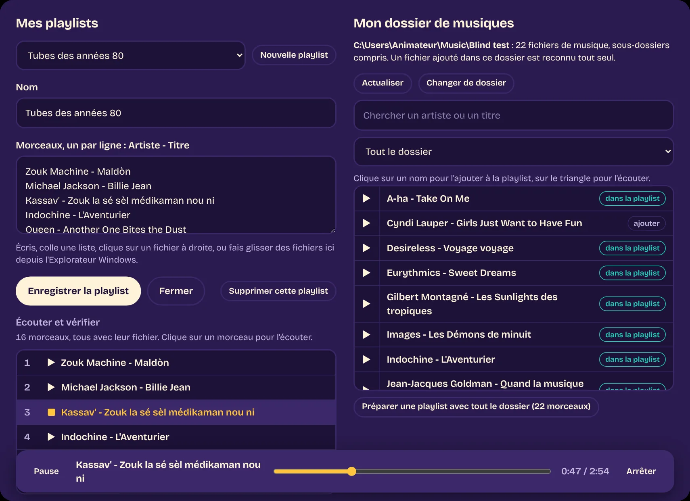Save with Enregistrer la playlist
The width and height of the screenshot is (690, 501).
[78, 291]
